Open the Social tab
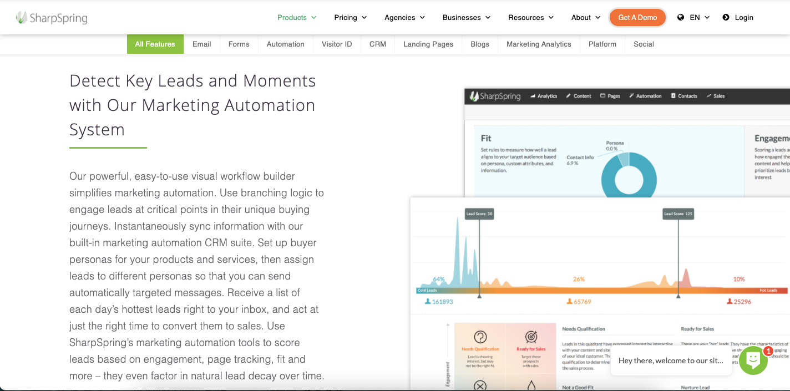This screenshot has height=391, width=790. click(644, 44)
